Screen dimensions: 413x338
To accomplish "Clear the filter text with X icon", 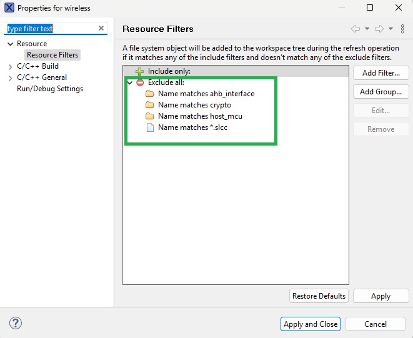I will pos(101,29).
